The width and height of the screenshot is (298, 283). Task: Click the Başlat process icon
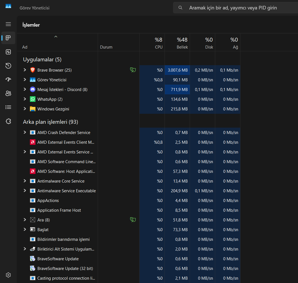pyautogui.click(x=33, y=229)
